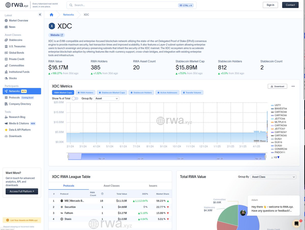
Task: Click the RWA Count help question icon
Action: click(x=102, y=194)
